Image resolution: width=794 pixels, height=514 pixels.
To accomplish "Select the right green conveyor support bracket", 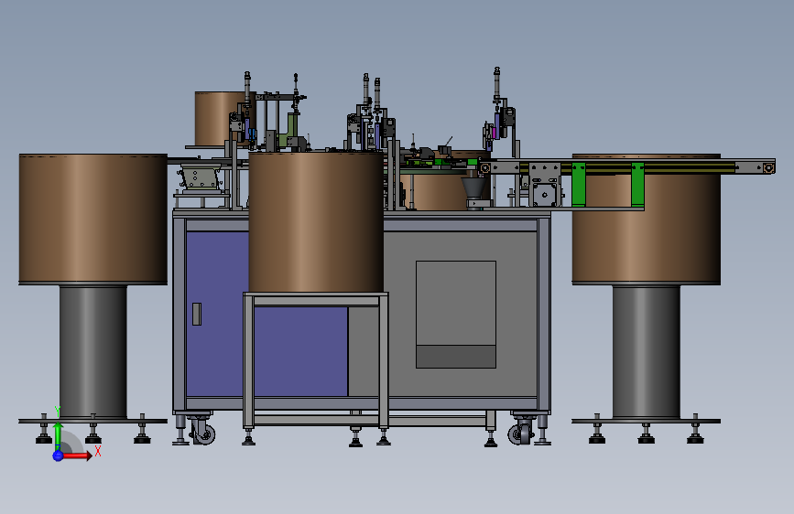I will pyautogui.click(x=637, y=184).
